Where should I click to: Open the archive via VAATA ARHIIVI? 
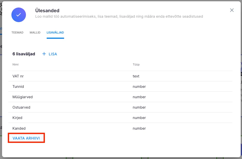point(26,138)
